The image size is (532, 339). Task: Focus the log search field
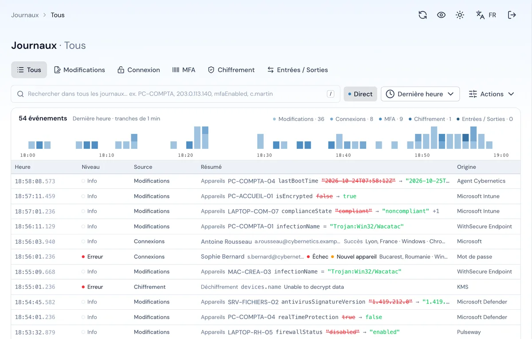[x=176, y=94]
